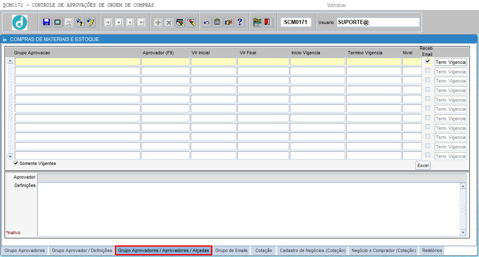
Task: Click the gray Aprovador display field
Action: pos(252,177)
